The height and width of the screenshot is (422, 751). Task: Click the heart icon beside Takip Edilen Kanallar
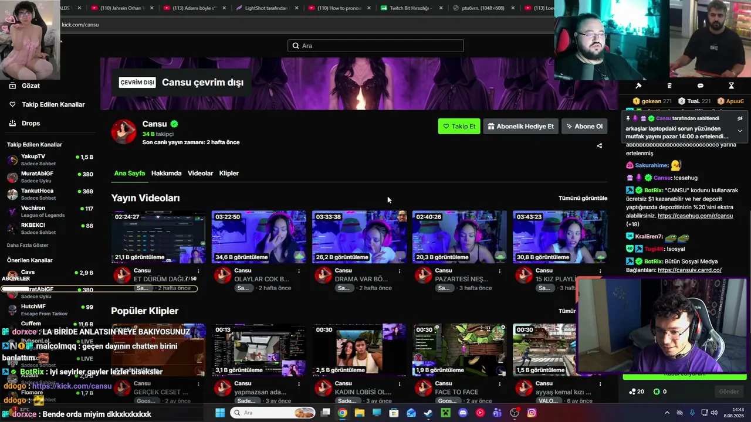point(12,104)
